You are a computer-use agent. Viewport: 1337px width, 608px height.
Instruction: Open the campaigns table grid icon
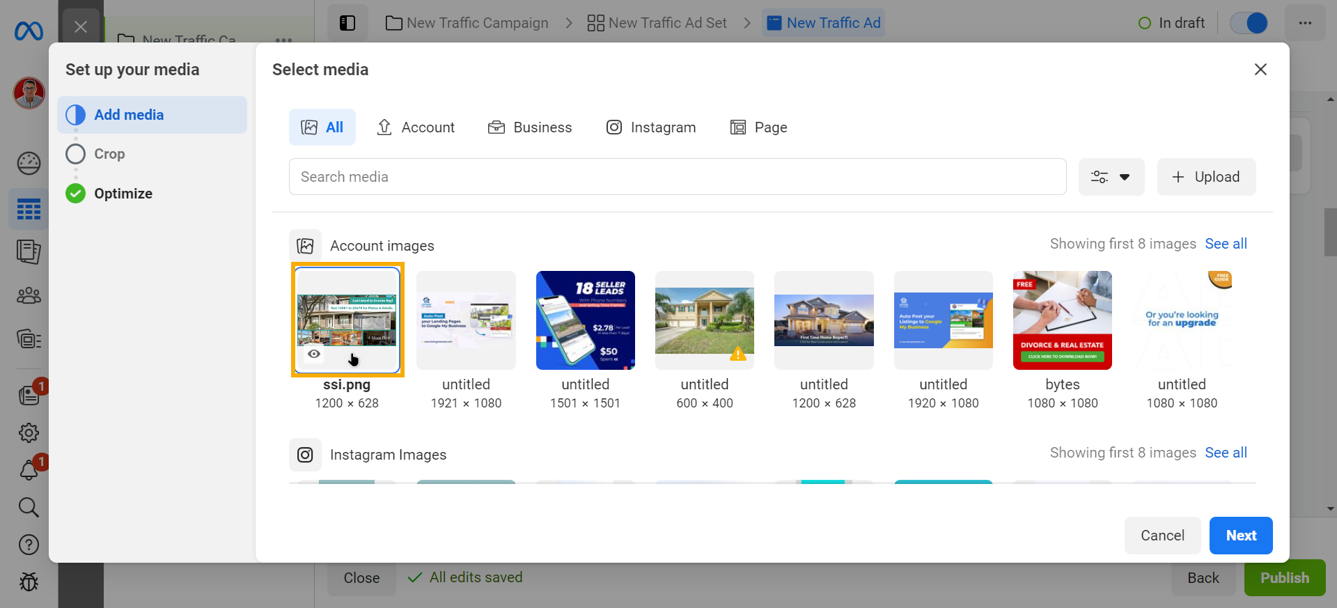click(x=29, y=209)
